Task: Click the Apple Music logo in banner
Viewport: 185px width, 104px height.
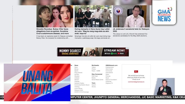Action: tap(108, 53)
